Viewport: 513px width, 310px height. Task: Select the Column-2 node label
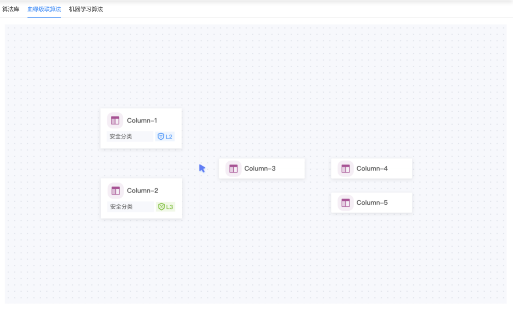(x=142, y=190)
